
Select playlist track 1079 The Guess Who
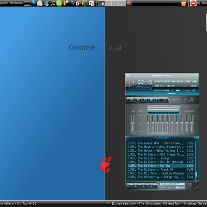point(160,143)
